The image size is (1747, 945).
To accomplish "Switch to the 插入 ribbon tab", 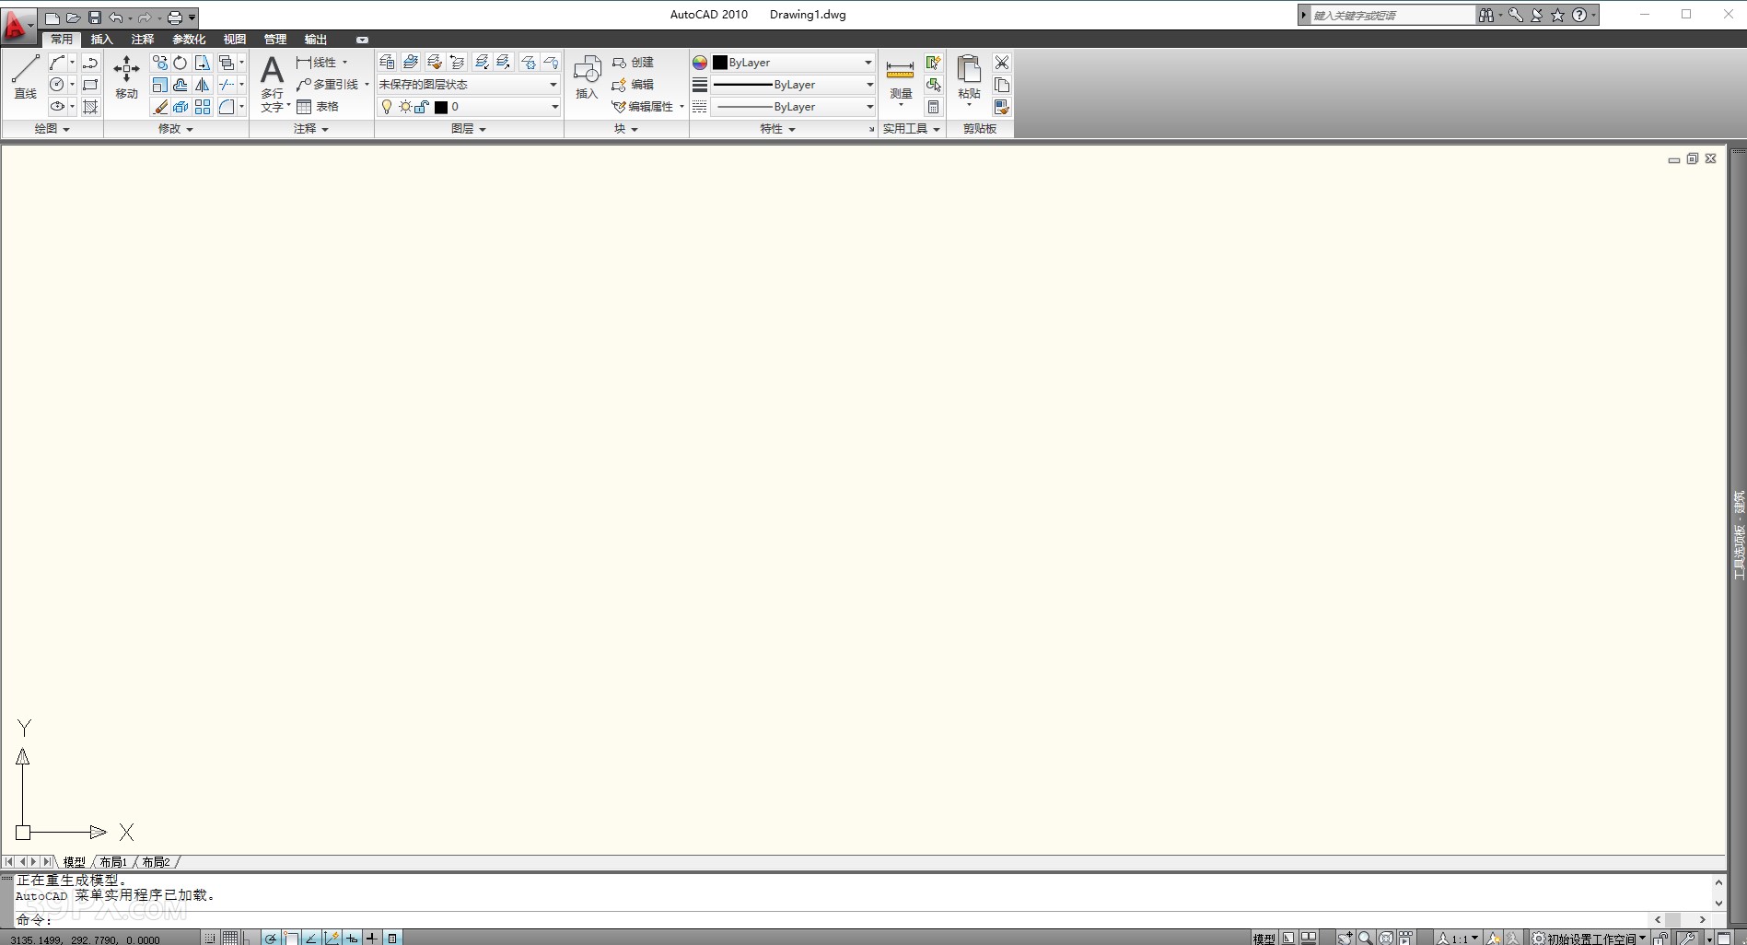I will pos(101,40).
